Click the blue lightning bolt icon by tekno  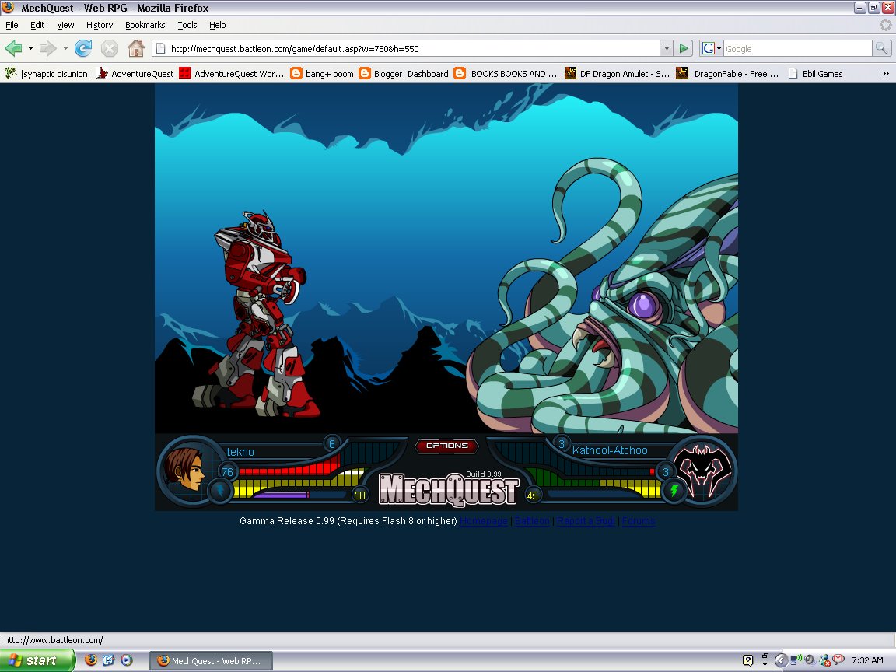[220, 490]
